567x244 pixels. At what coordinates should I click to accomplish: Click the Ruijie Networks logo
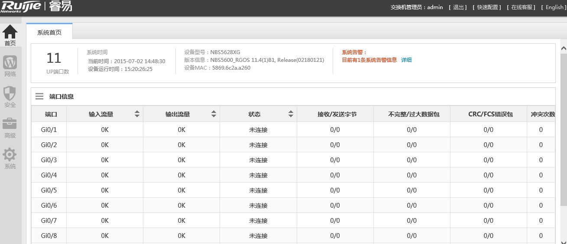pos(21,7)
